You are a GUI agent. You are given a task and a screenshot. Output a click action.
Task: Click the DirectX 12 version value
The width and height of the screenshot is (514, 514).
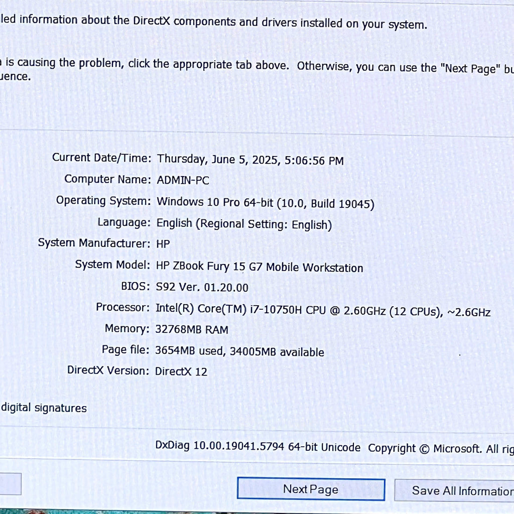click(181, 371)
